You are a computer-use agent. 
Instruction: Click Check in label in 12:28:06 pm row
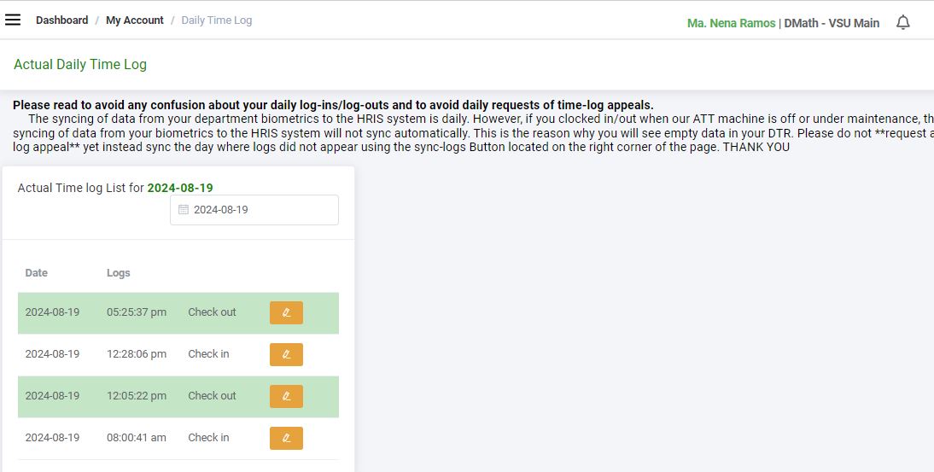pyautogui.click(x=208, y=354)
